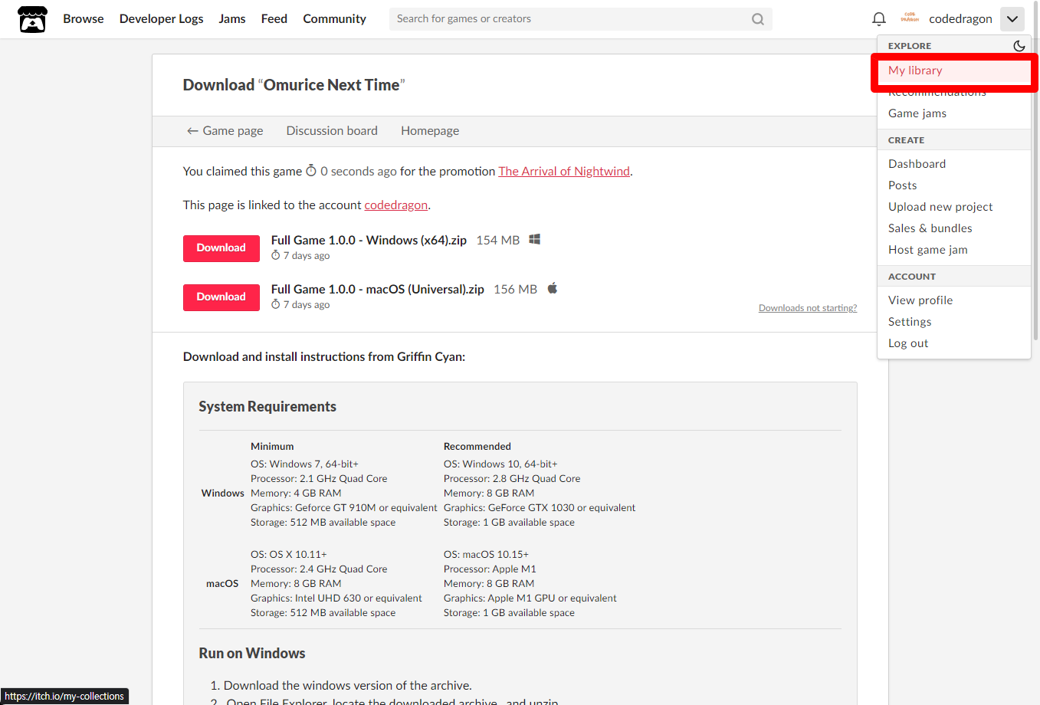
Task: Open My library from menu
Action: pyautogui.click(x=954, y=70)
